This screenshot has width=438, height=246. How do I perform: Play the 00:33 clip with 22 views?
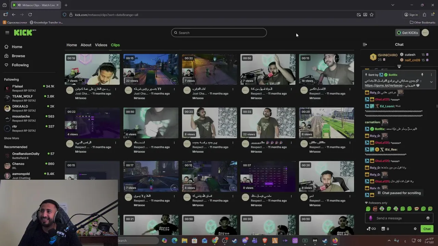coord(268,123)
